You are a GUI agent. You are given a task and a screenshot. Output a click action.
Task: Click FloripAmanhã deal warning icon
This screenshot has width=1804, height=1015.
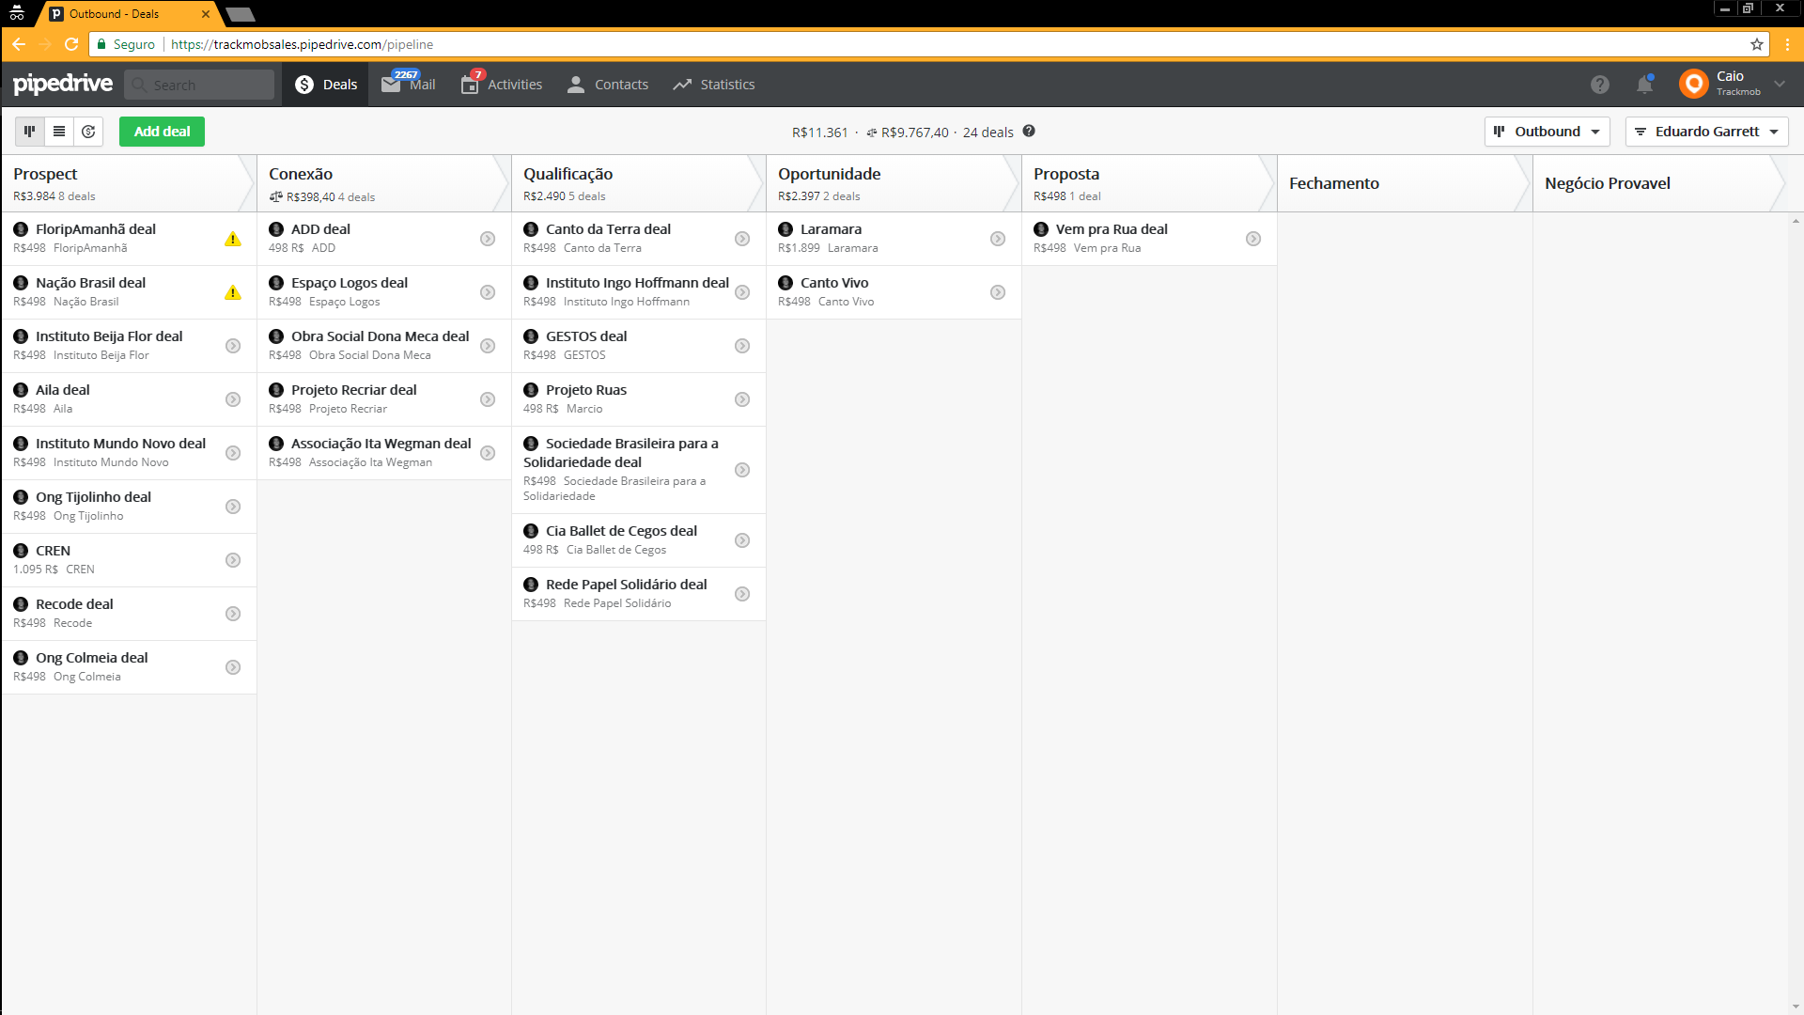(233, 239)
